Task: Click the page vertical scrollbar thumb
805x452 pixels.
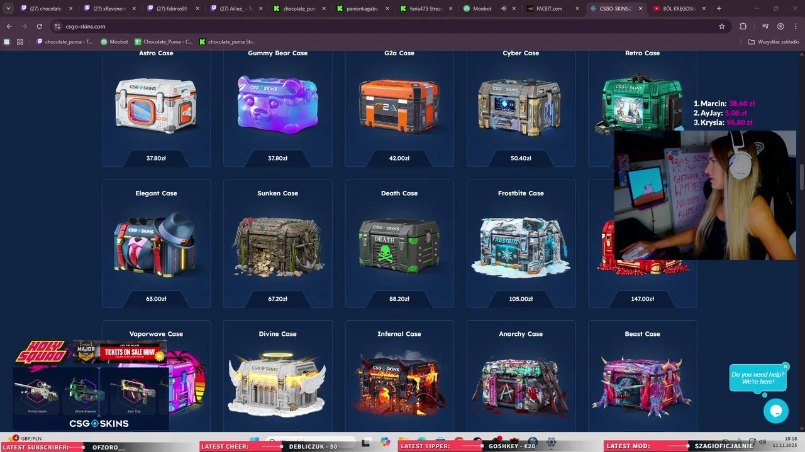Action: click(801, 177)
